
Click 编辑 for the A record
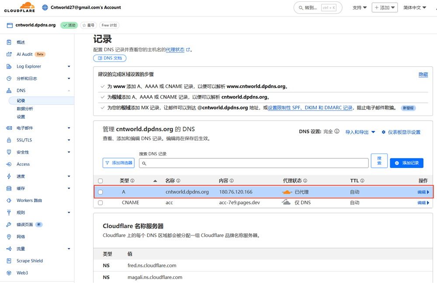[423, 192]
